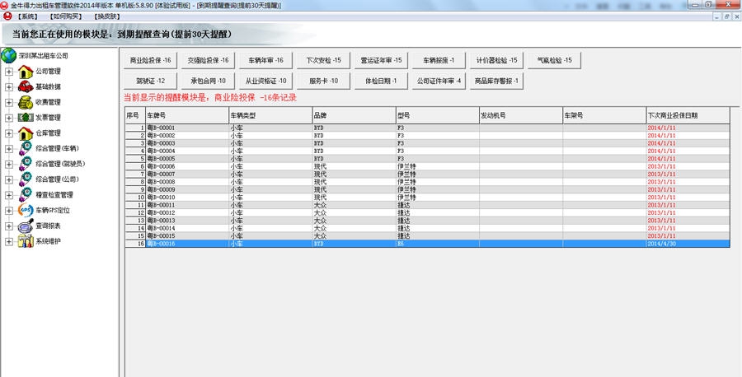Restore the inner child window
The height and width of the screenshot is (377, 742).
pyautogui.click(x=726, y=16)
